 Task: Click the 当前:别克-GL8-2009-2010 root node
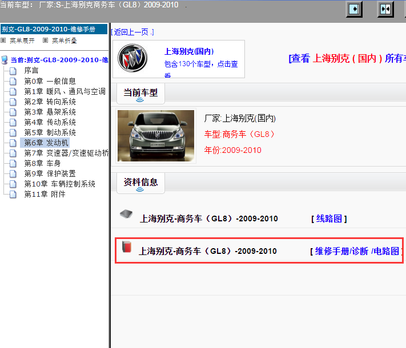pos(59,60)
